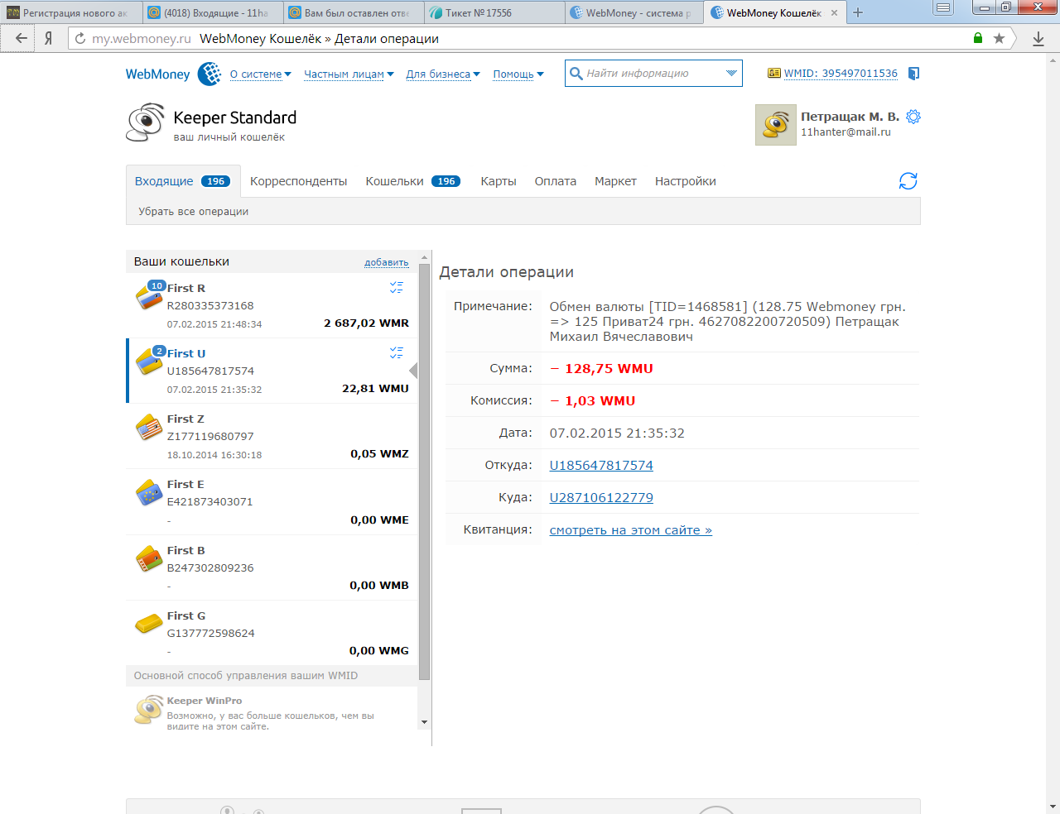Click the 'добавить' wallet link
Screen dimensions: 1060x814
[387, 262]
